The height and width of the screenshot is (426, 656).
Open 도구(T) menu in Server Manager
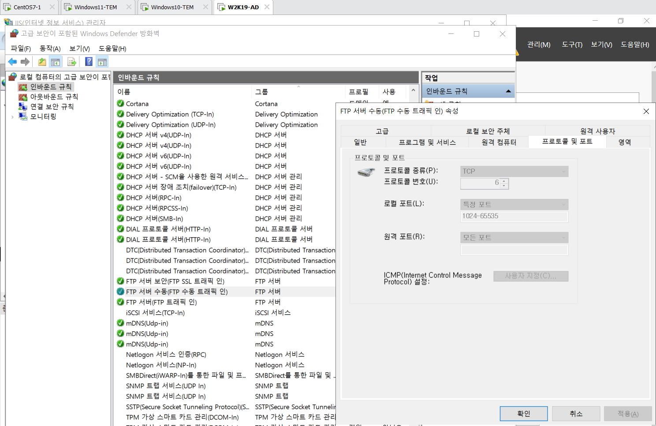[x=572, y=44]
